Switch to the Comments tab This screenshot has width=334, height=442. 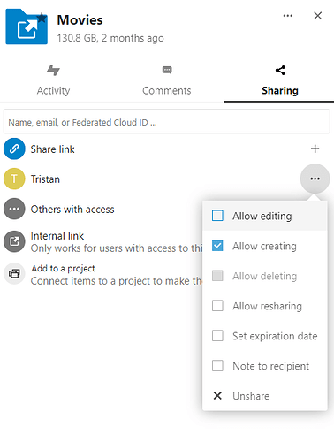pyautogui.click(x=167, y=80)
